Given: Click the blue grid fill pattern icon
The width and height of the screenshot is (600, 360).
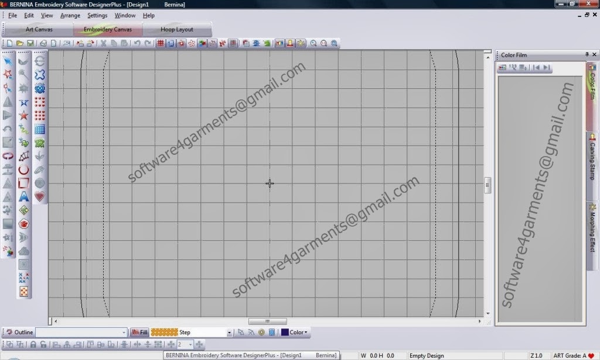Looking at the screenshot, I should (x=40, y=129).
